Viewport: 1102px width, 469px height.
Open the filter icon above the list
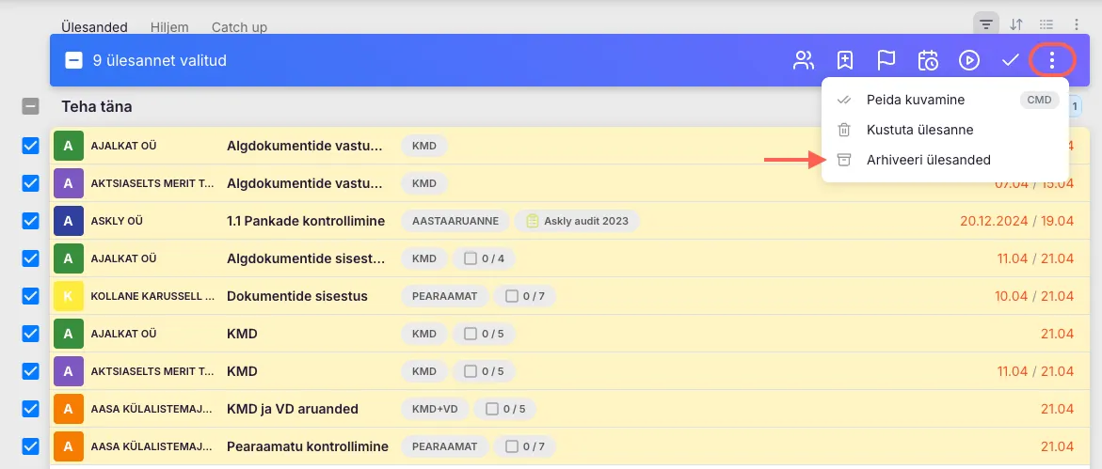click(985, 24)
